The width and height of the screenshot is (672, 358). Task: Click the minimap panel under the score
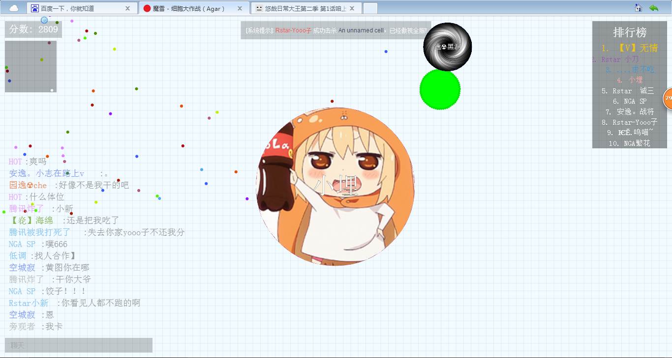[x=31, y=66]
